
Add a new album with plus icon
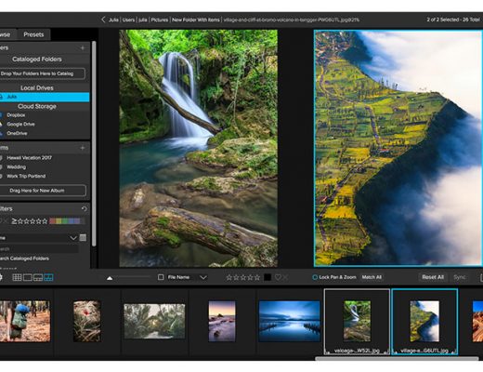(83, 148)
